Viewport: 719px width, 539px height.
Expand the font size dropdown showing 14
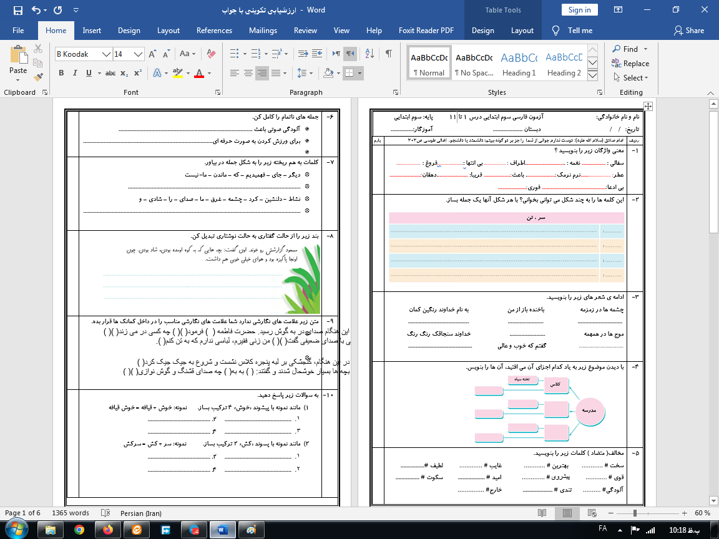tap(139, 54)
